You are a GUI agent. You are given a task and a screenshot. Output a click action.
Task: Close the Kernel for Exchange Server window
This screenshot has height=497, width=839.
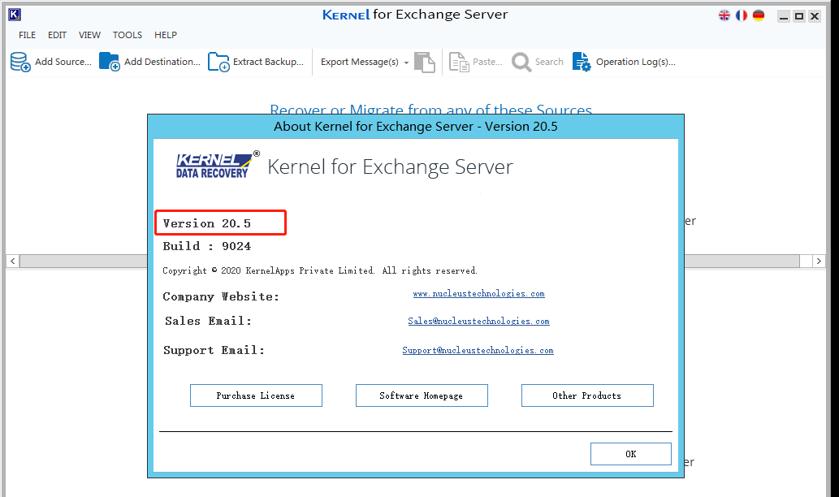pos(815,16)
